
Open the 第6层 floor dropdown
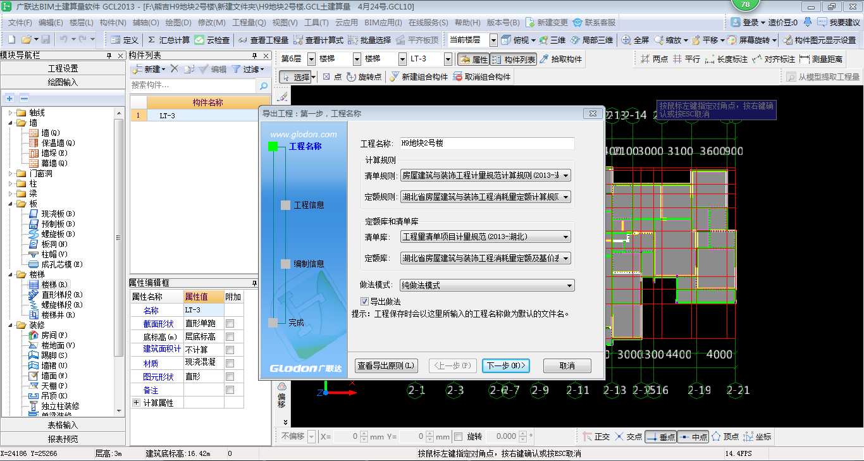pos(311,59)
